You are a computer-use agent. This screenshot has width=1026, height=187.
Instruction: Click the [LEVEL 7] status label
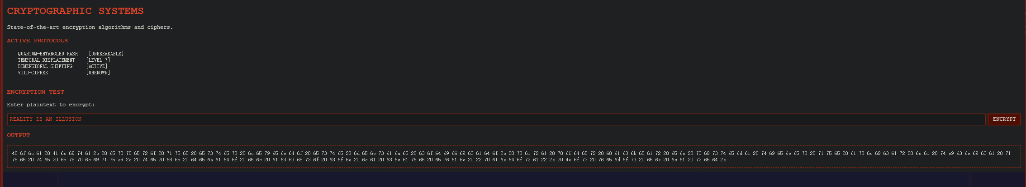[98, 60]
